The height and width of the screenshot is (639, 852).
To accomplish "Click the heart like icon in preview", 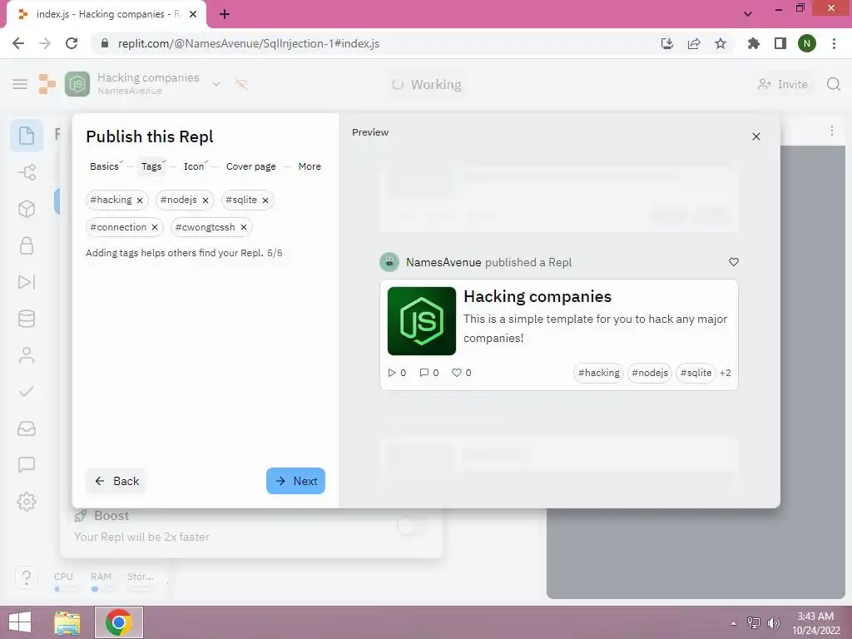I will [734, 262].
